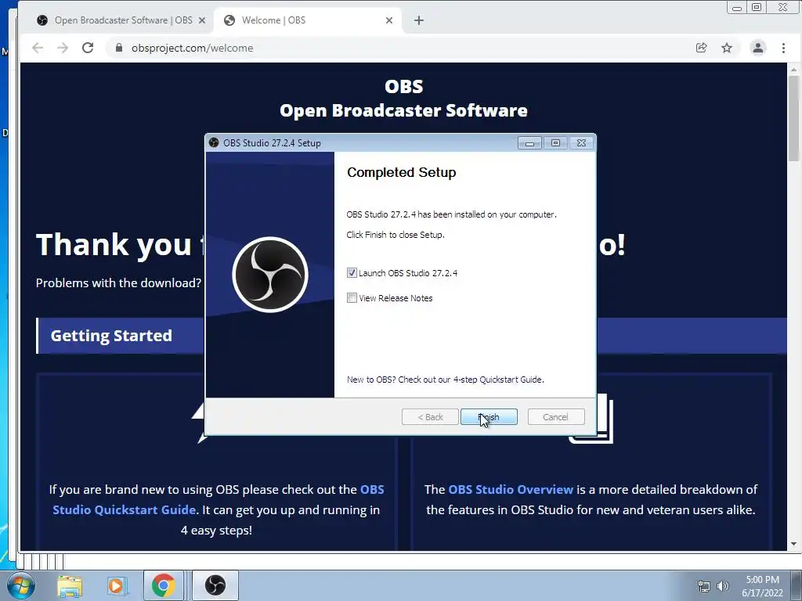Open Chrome three-dot menu
Viewport: 802px width, 601px height.
(x=783, y=48)
